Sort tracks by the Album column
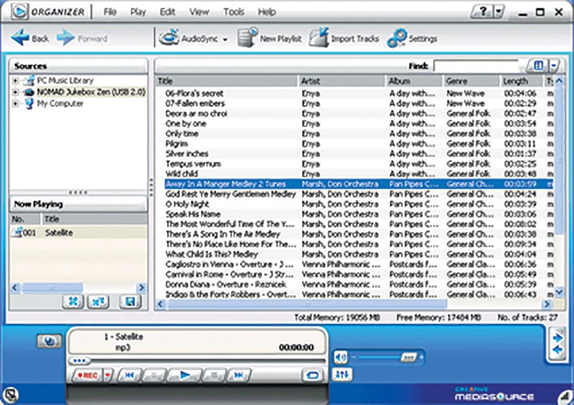The height and width of the screenshot is (405, 574). pyautogui.click(x=414, y=81)
